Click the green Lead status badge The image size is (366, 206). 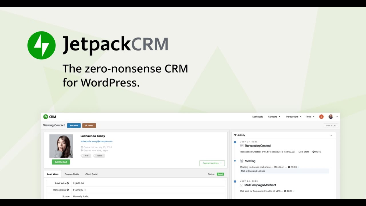tap(220, 174)
